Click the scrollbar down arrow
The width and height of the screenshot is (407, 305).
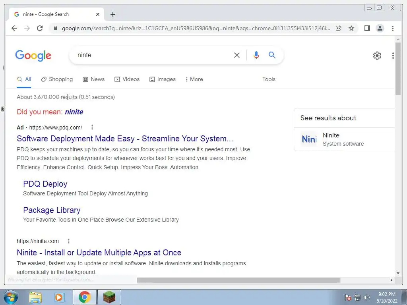coord(398,273)
